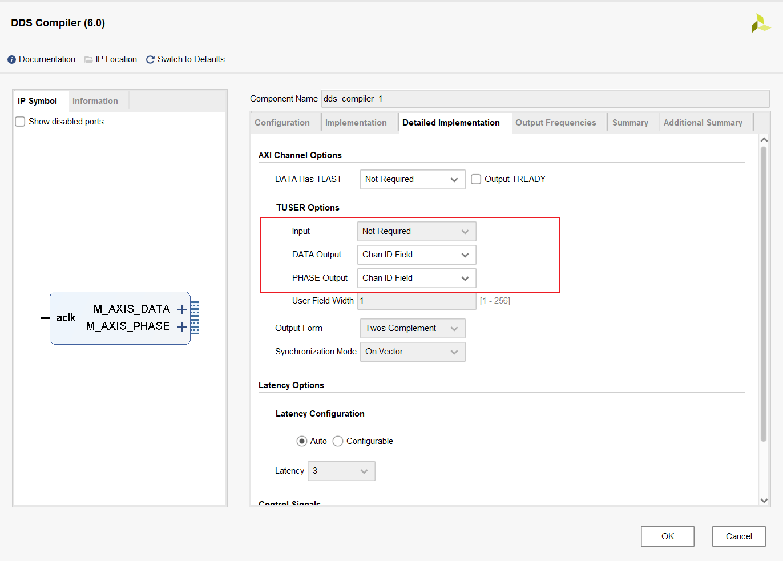Open the PHASE Output dropdown
The height and width of the screenshot is (561, 783).
[417, 278]
